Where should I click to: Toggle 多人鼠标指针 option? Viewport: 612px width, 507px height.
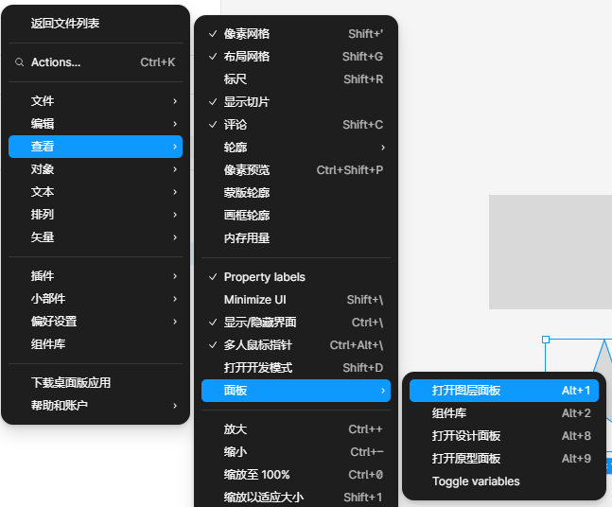(296, 344)
